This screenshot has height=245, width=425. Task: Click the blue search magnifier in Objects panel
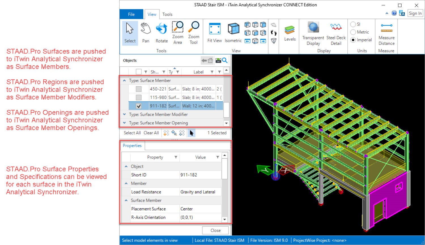tap(225, 60)
